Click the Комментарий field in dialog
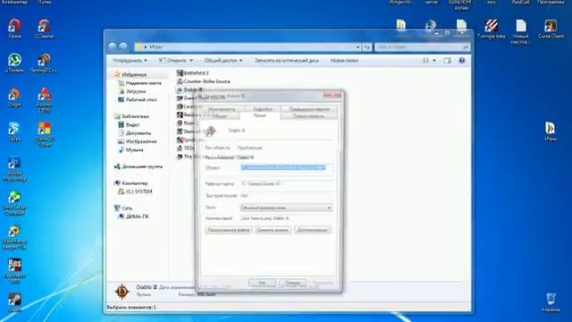This screenshot has height=322, width=572. pyautogui.click(x=286, y=218)
